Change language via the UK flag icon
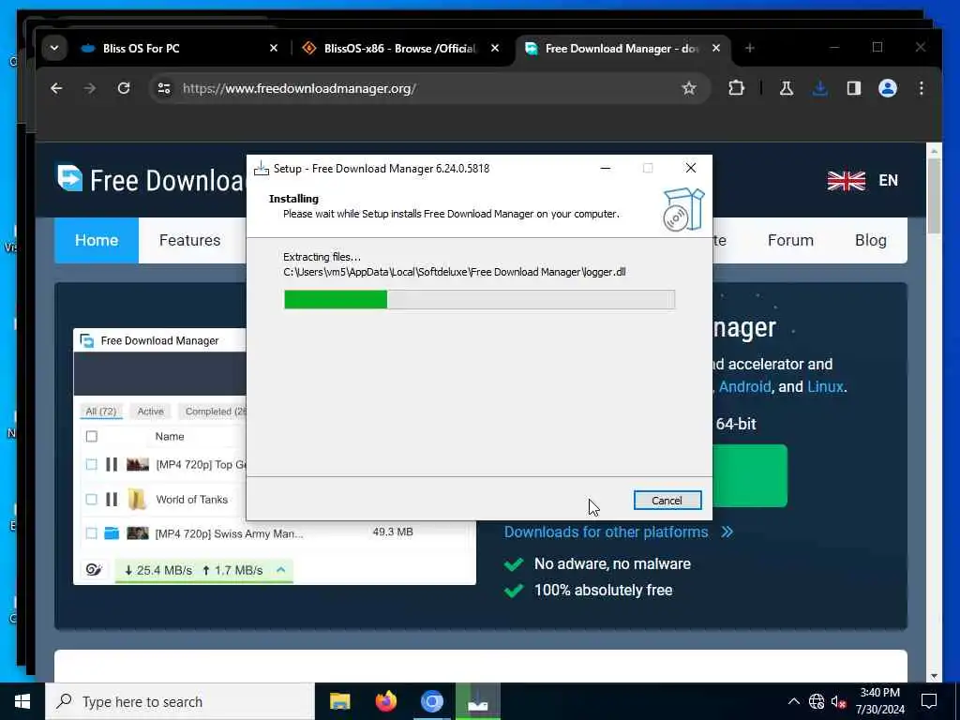The height and width of the screenshot is (720, 960). click(847, 181)
